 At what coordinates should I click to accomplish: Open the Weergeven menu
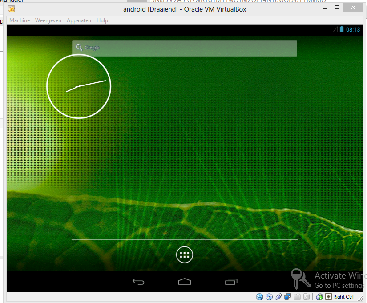pyautogui.click(x=48, y=20)
